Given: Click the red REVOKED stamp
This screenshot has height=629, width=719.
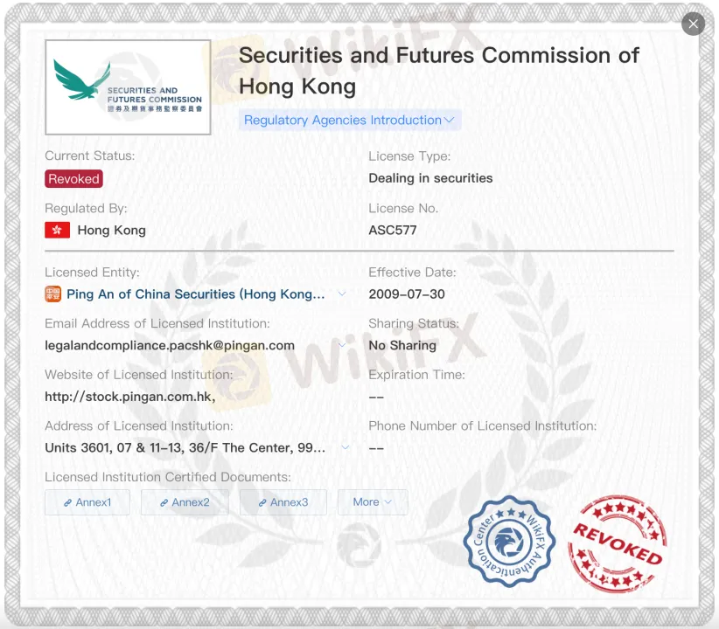Looking at the screenshot, I should [x=617, y=543].
